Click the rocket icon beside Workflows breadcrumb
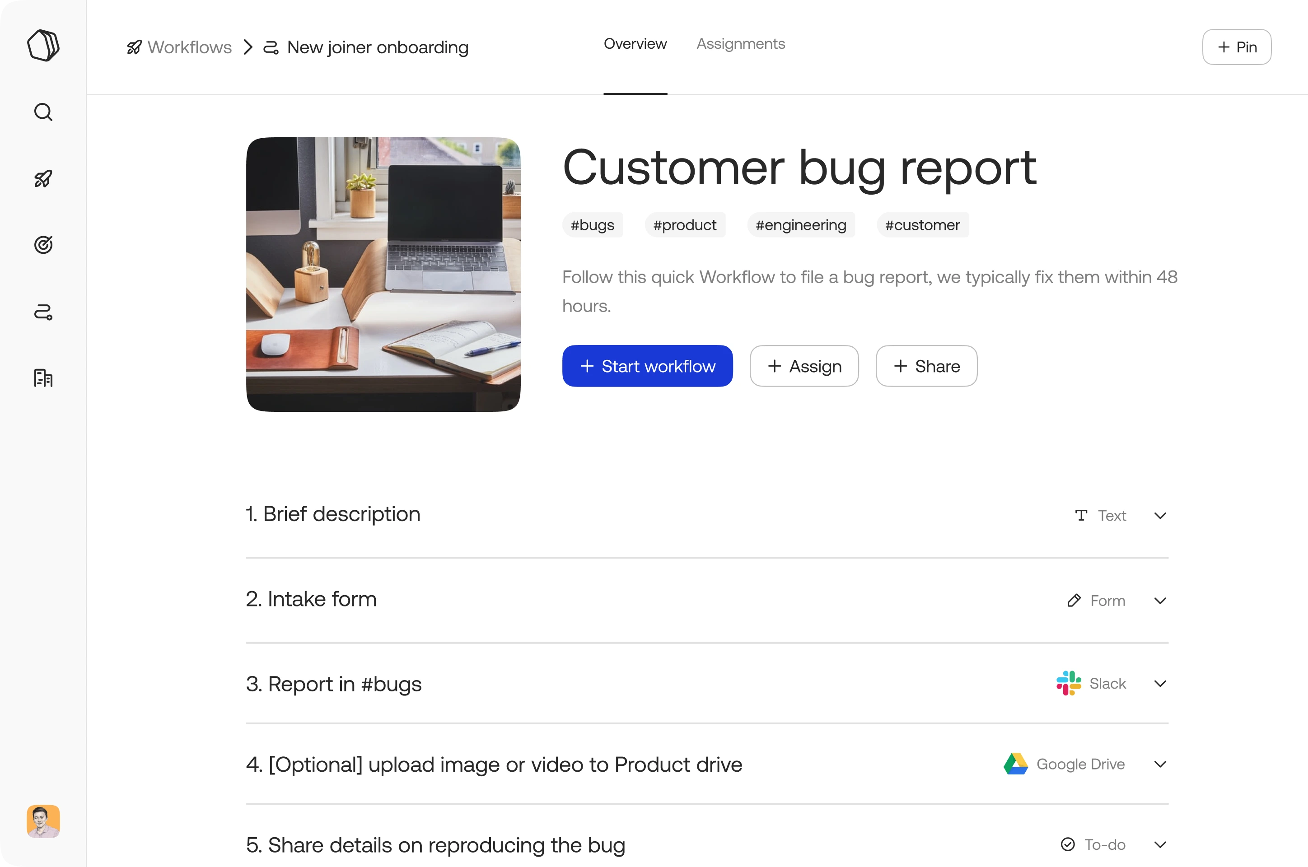The image size is (1308, 867). pos(135,47)
